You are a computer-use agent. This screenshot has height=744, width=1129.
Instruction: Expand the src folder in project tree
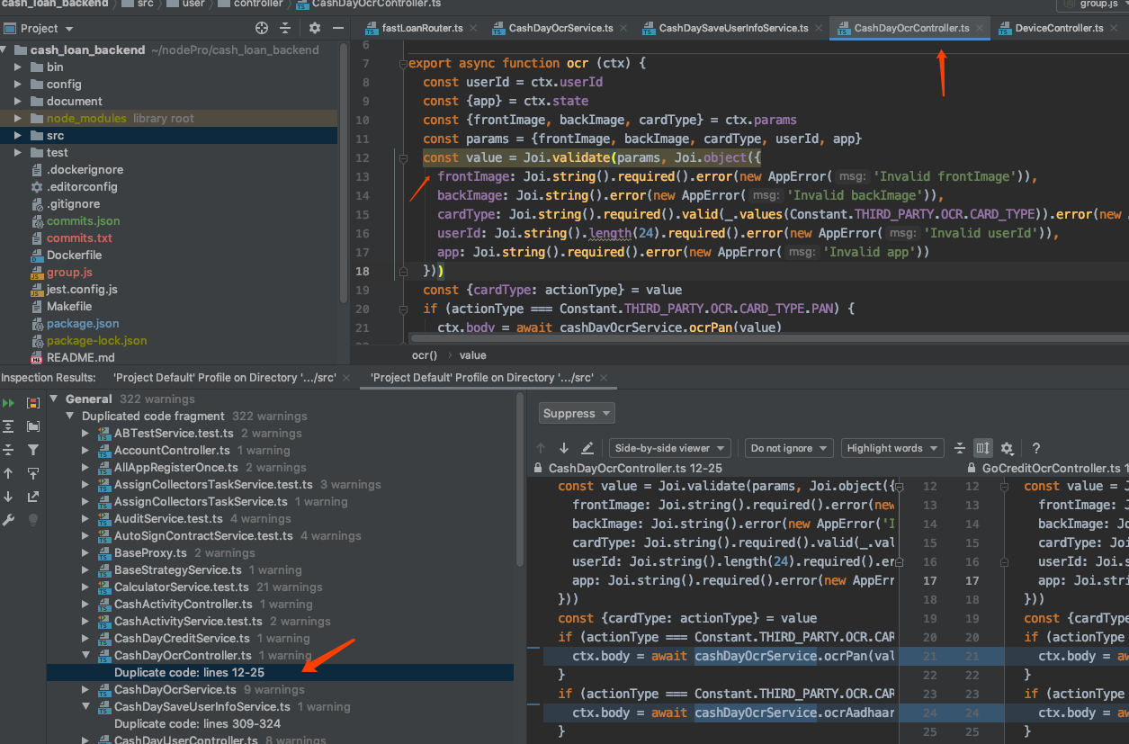(17, 136)
